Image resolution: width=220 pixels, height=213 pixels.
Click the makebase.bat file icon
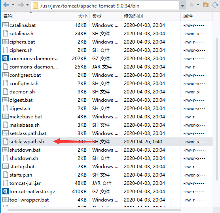coord(6,116)
